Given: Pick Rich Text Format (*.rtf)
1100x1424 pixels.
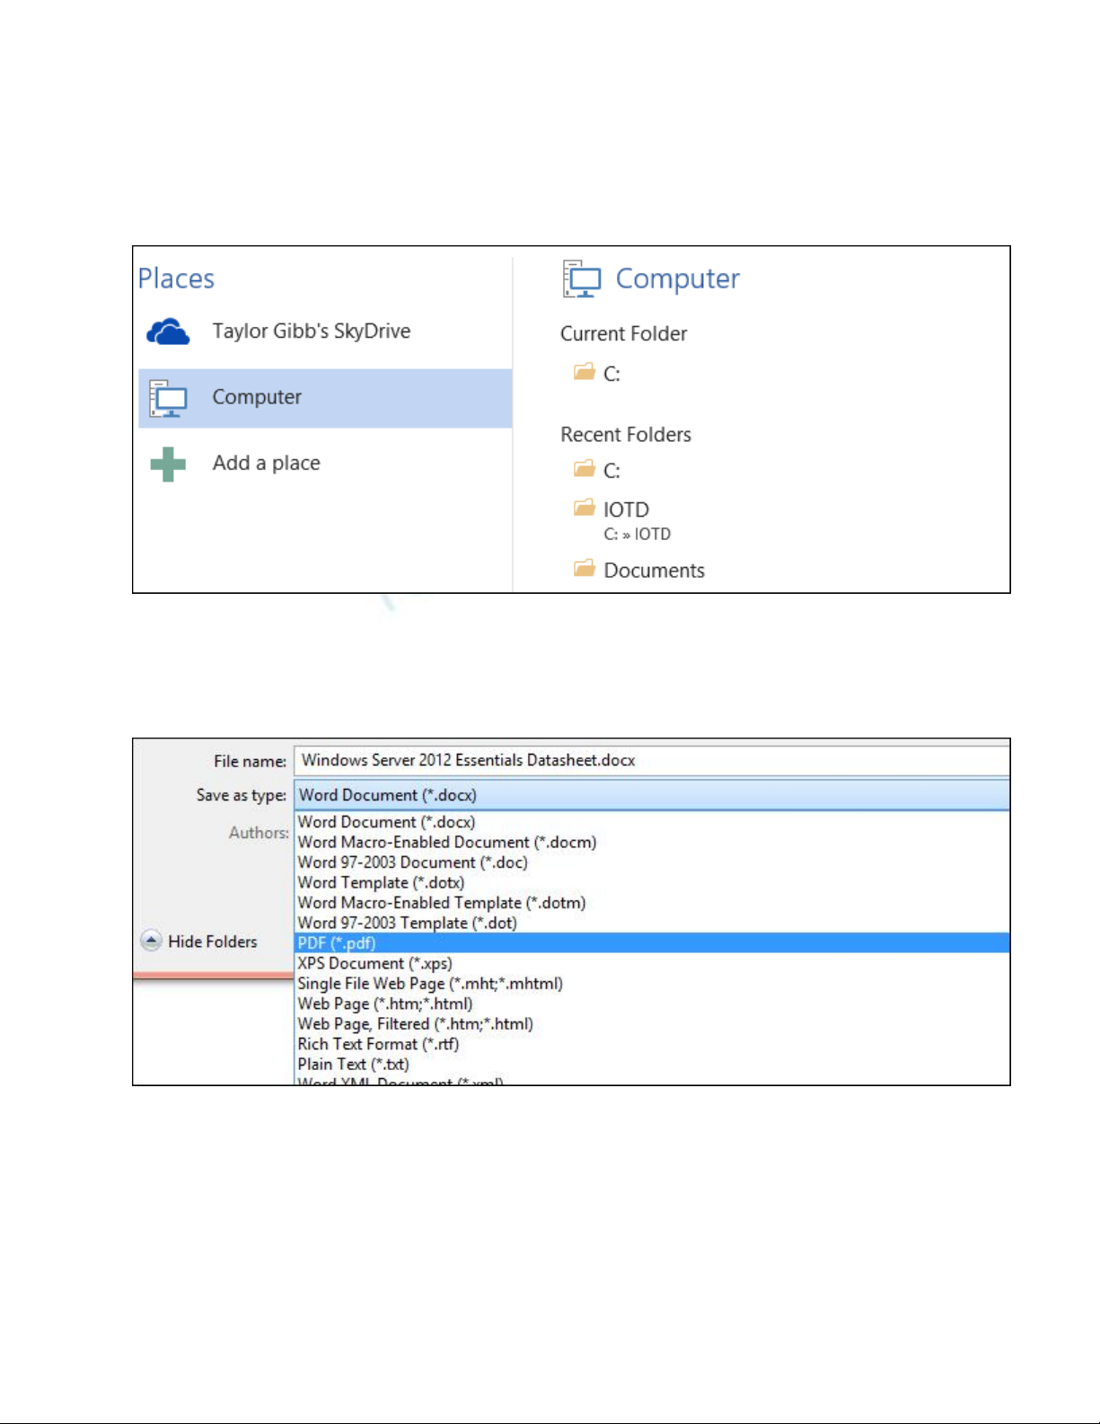Looking at the screenshot, I should coord(378,1044).
